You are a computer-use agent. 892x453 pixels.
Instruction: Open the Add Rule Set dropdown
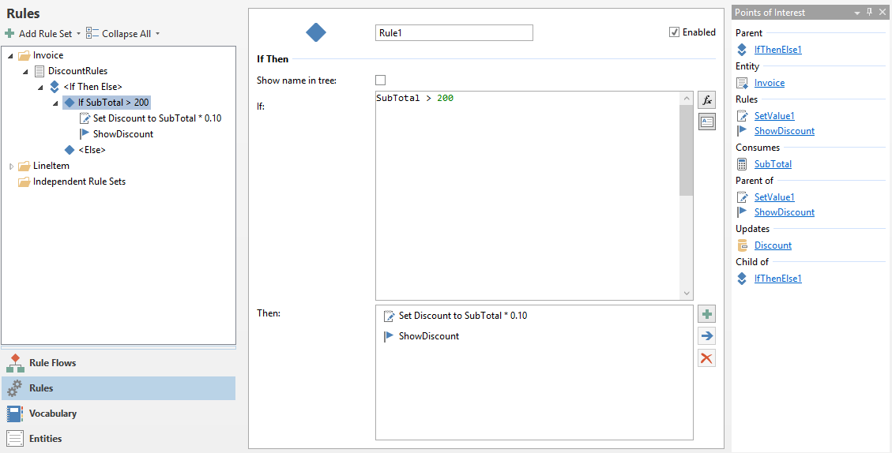tap(79, 34)
